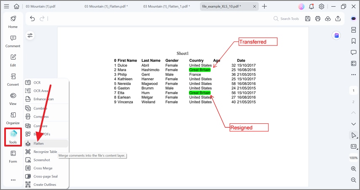Click the highlighted Great Britain in Mara's row
This screenshot has width=360, height=190.
(200, 70)
